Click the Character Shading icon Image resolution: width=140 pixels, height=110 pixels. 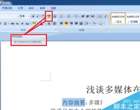point(49,23)
